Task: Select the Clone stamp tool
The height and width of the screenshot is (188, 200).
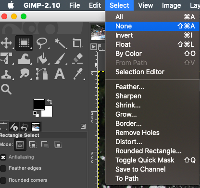Action: pos(6,74)
